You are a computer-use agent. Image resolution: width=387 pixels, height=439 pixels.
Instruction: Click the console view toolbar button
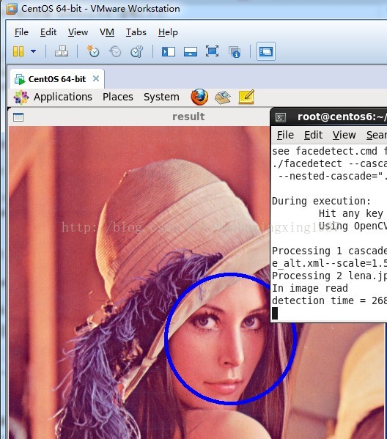pyautogui.click(x=266, y=51)
